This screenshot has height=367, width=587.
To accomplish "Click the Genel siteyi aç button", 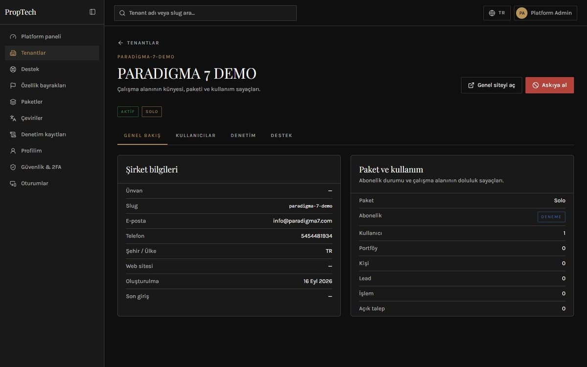I will coord(492,85).
